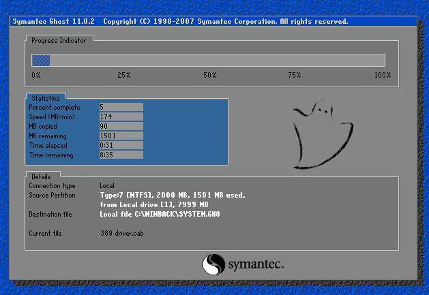Select the Percent complete value field
The width and height of the screenshot is (429, 295).
click(121, 107)
